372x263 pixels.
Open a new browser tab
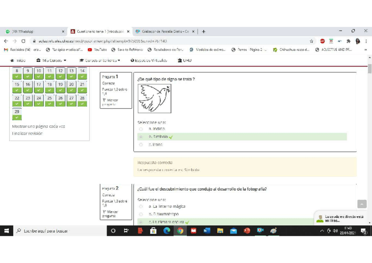(x=204, y=32)
